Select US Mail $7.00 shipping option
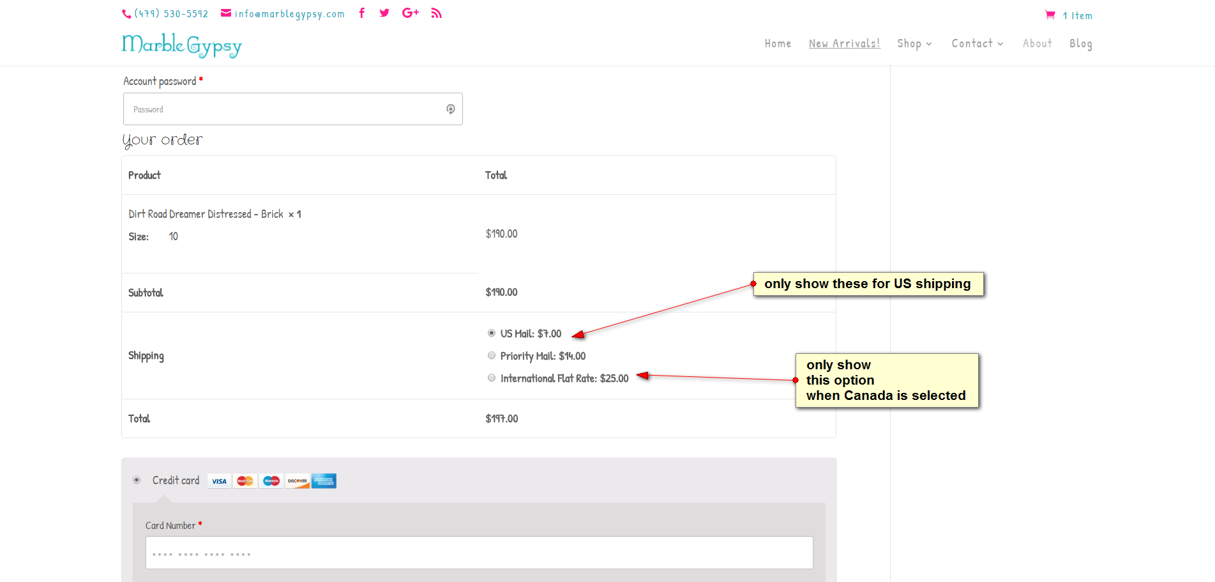Viewport: 1215px width, 582px height. click(x=492, y=333)
